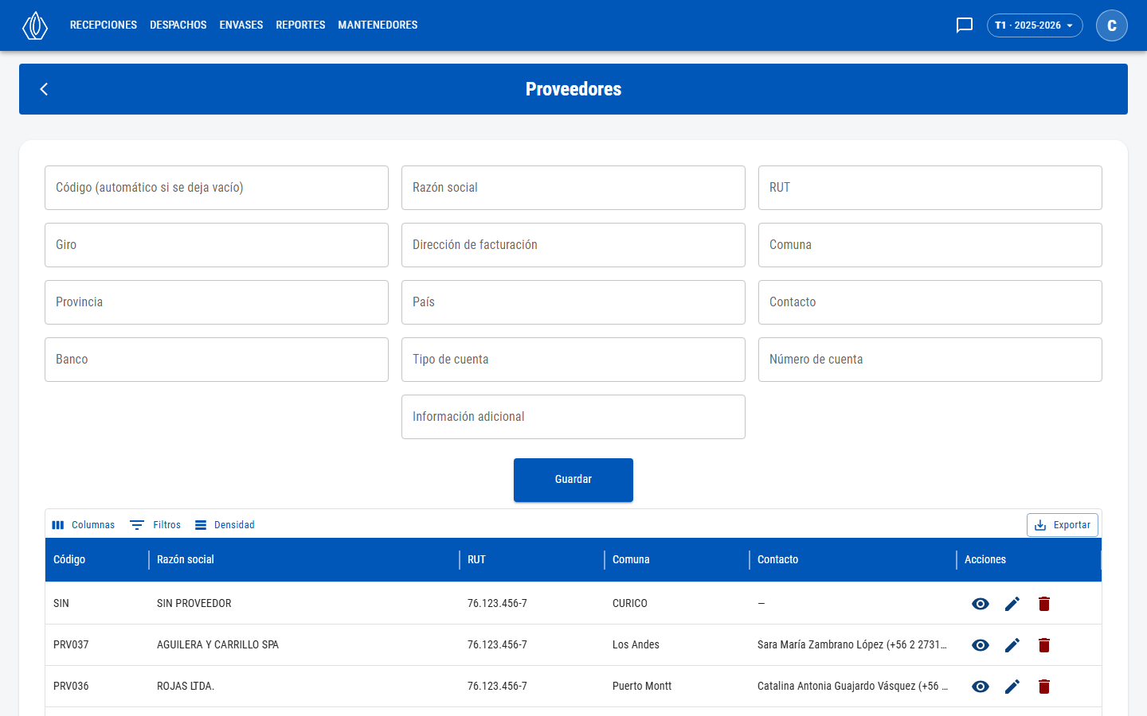Image resolution: width=1147 pixels, height=716 pixels.
Task: Export the suppliers table
Action: pyautogui.click(x=1063, y=525)
